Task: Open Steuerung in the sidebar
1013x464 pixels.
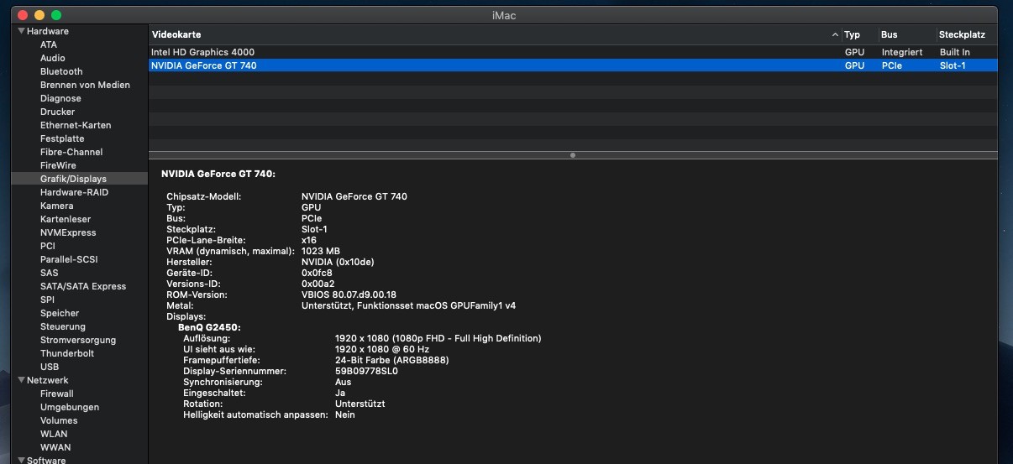Action: (63, 326)
